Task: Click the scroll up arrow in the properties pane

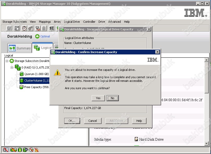Action: pos(206,60)
